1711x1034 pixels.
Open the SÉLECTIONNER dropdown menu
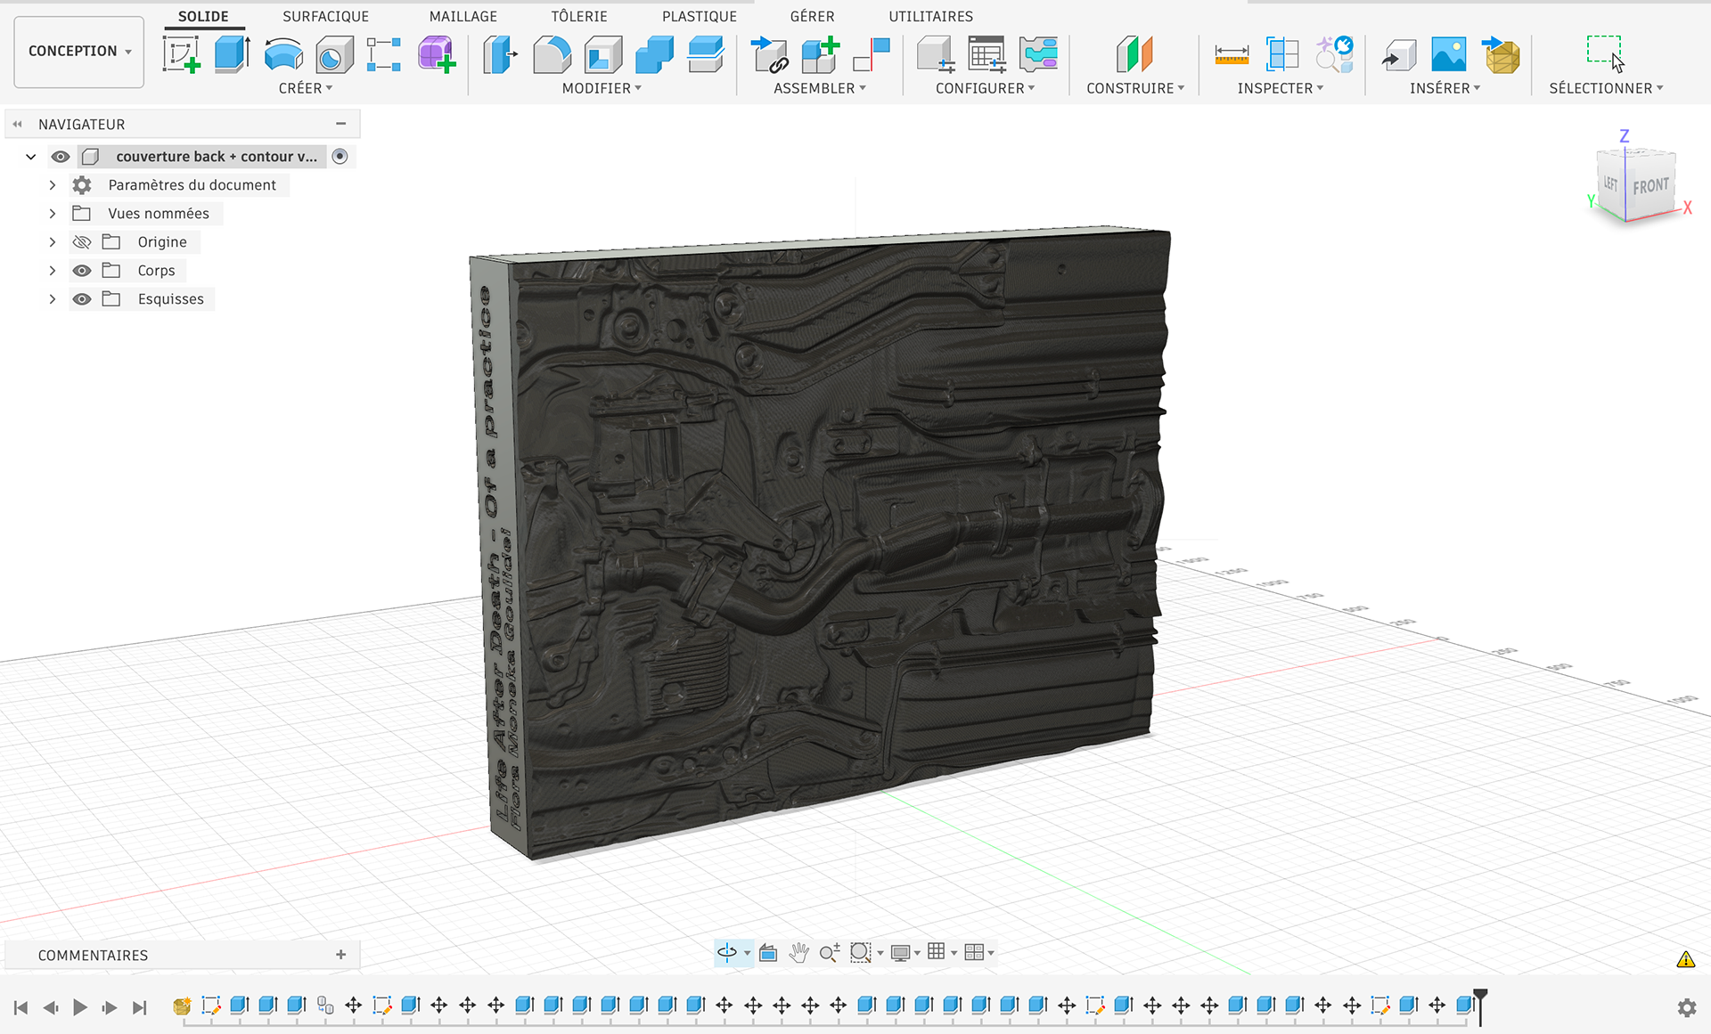pos(1607,88)
